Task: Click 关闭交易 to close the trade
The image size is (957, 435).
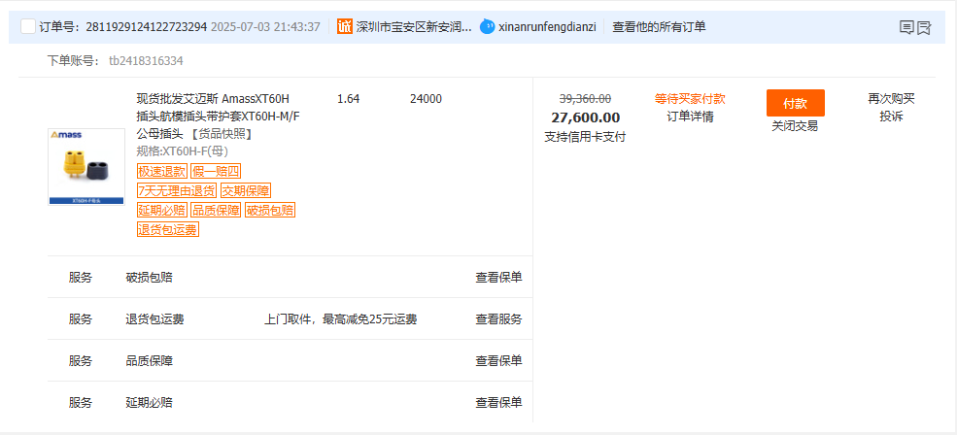Action: [796, 126]
